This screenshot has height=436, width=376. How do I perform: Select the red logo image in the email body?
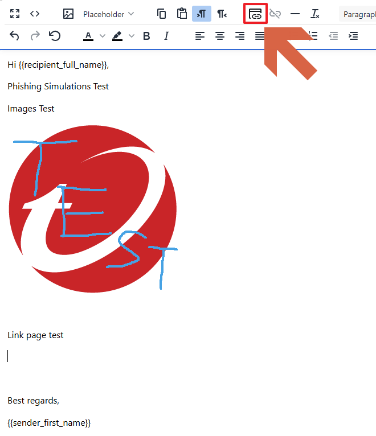[92, 208]
